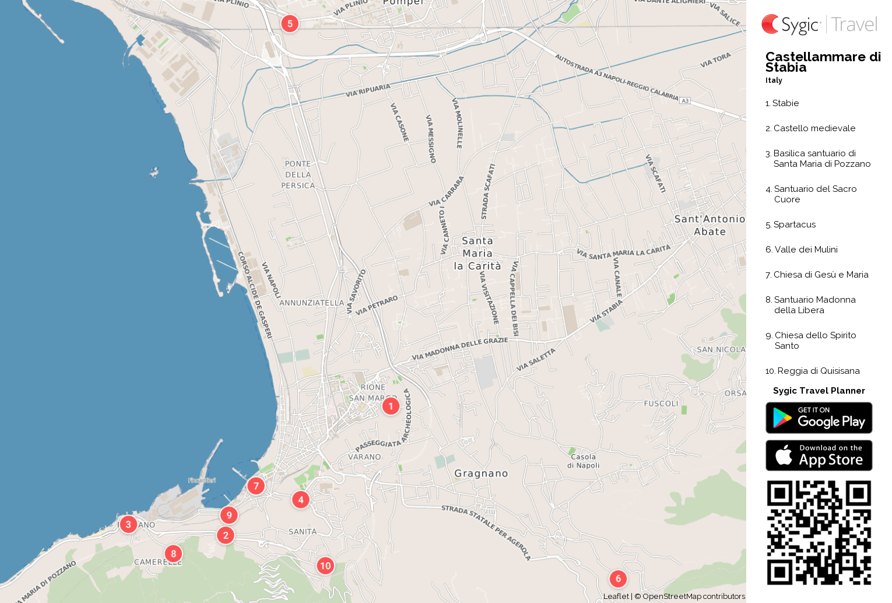This screenshot has height=603, width=892.
Task: Select '6. Valle dei Mulini' entry
Action: (802, 250)
